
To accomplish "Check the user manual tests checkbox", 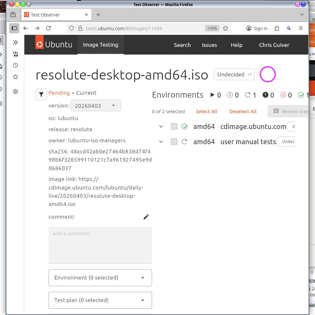I will (x=174, y=142).
